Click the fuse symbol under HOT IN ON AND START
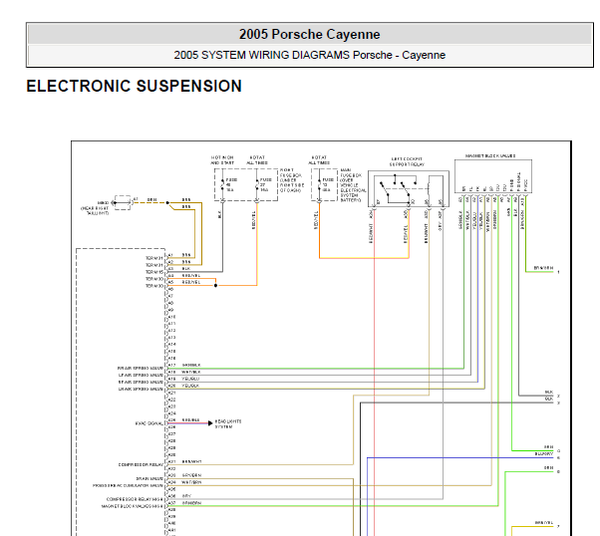The width and height of the screenshot is (600, 536). tap(222, 184)
